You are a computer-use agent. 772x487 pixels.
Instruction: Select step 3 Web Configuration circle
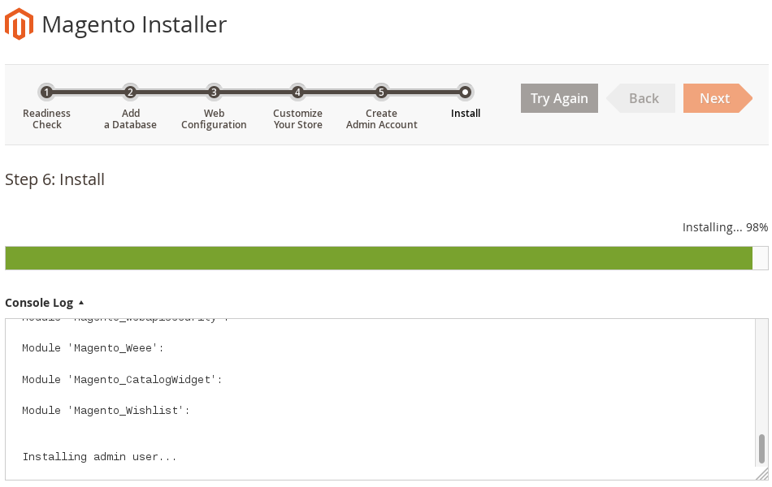tap(214, 92)
